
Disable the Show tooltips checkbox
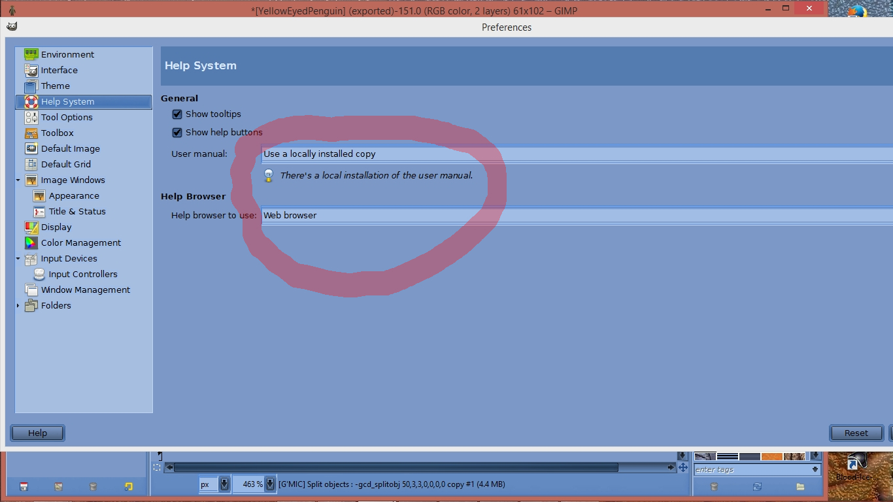coord(177,114)
